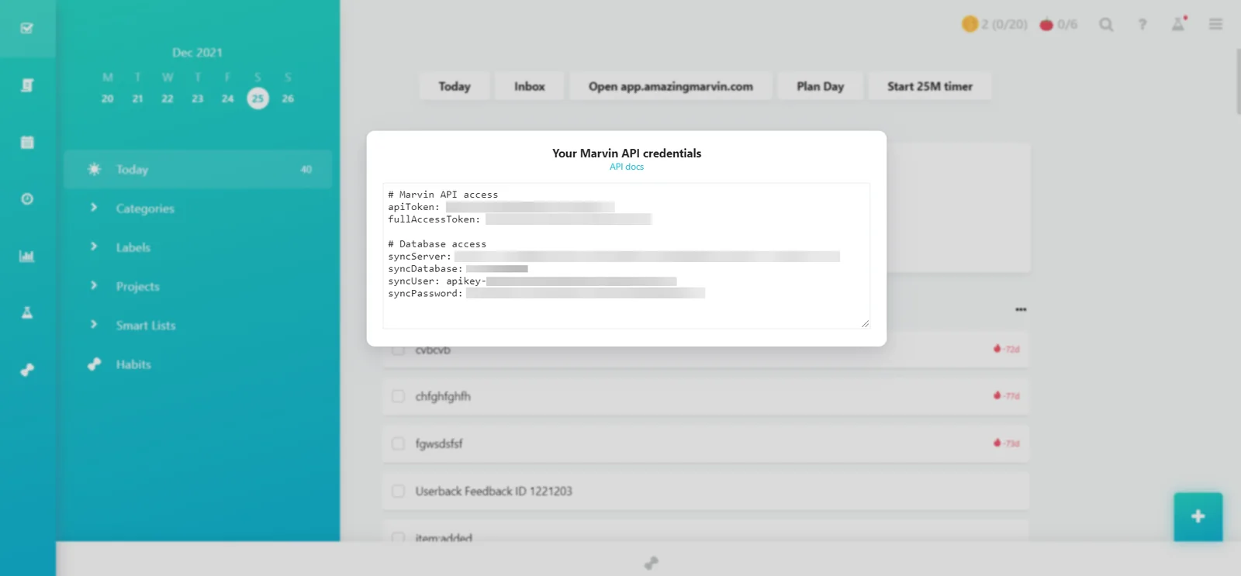This screenshot has width=1241, height=576.
Task: Select day 20 in the calendar
Action: (107, 98)
